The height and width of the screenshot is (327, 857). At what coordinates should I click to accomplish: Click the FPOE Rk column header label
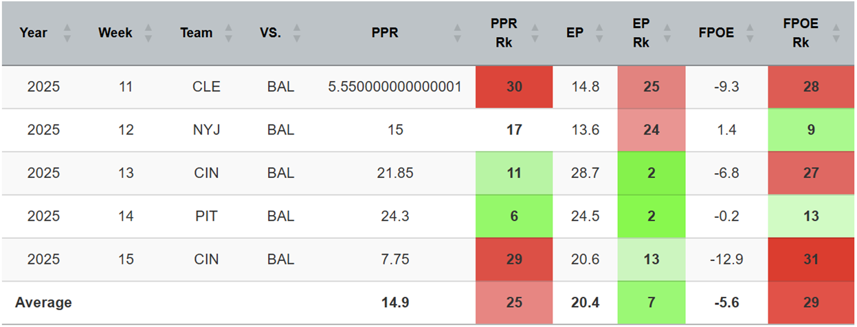801,33
